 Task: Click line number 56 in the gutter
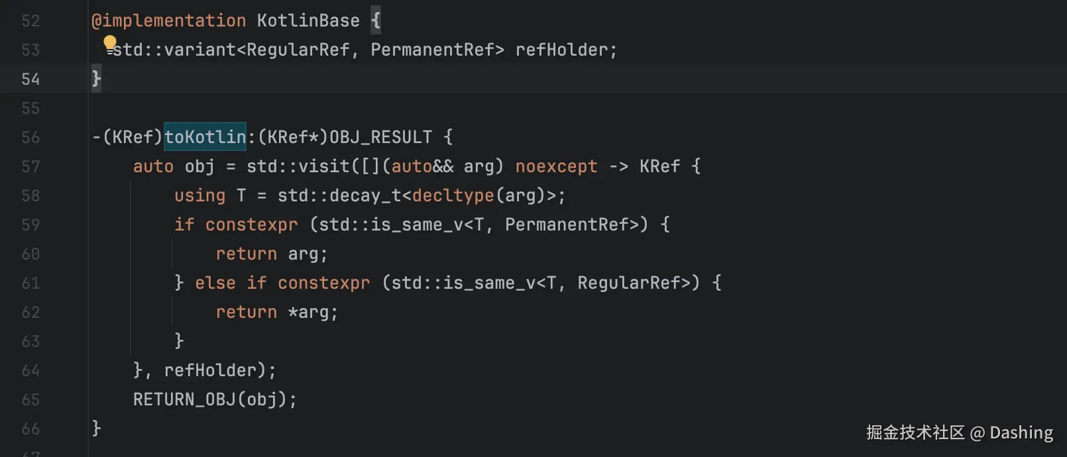[30, 138]
